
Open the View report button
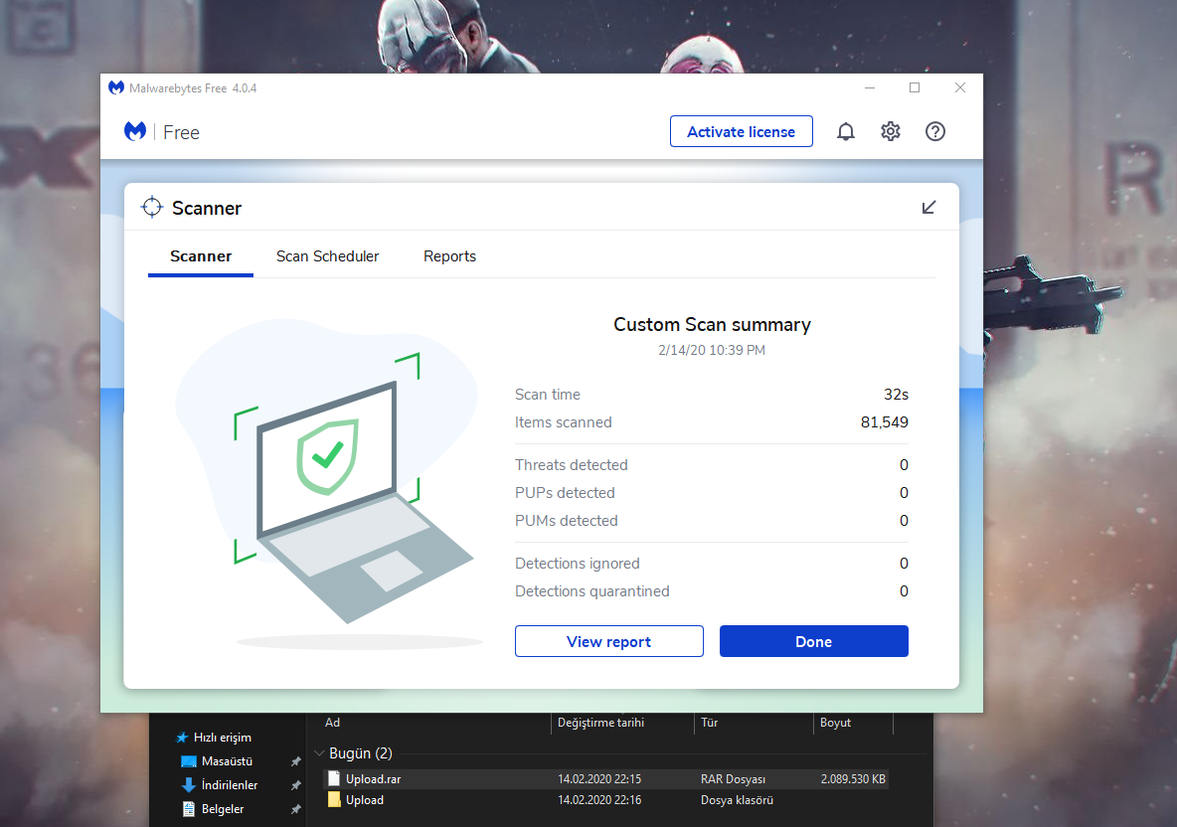tap(608, 641)
